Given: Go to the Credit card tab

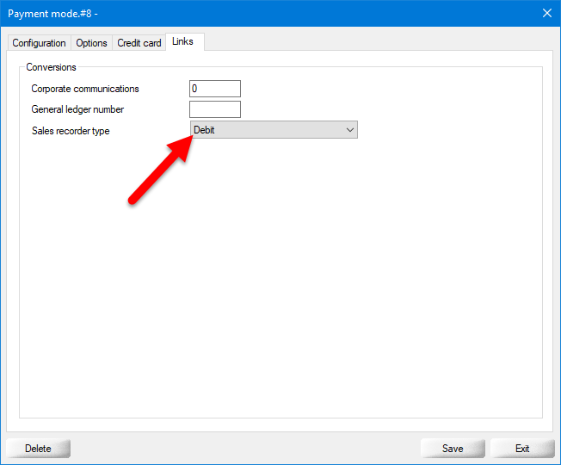Looking at the screenshot, I should (x=139, y=43).
